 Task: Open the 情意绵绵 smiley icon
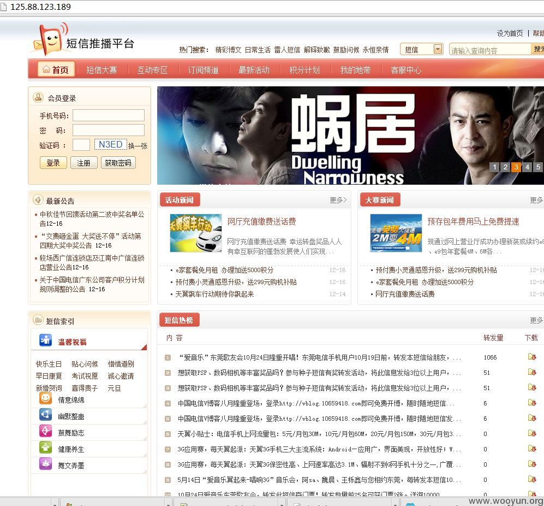pyautogui.click(x=45, y=398)
